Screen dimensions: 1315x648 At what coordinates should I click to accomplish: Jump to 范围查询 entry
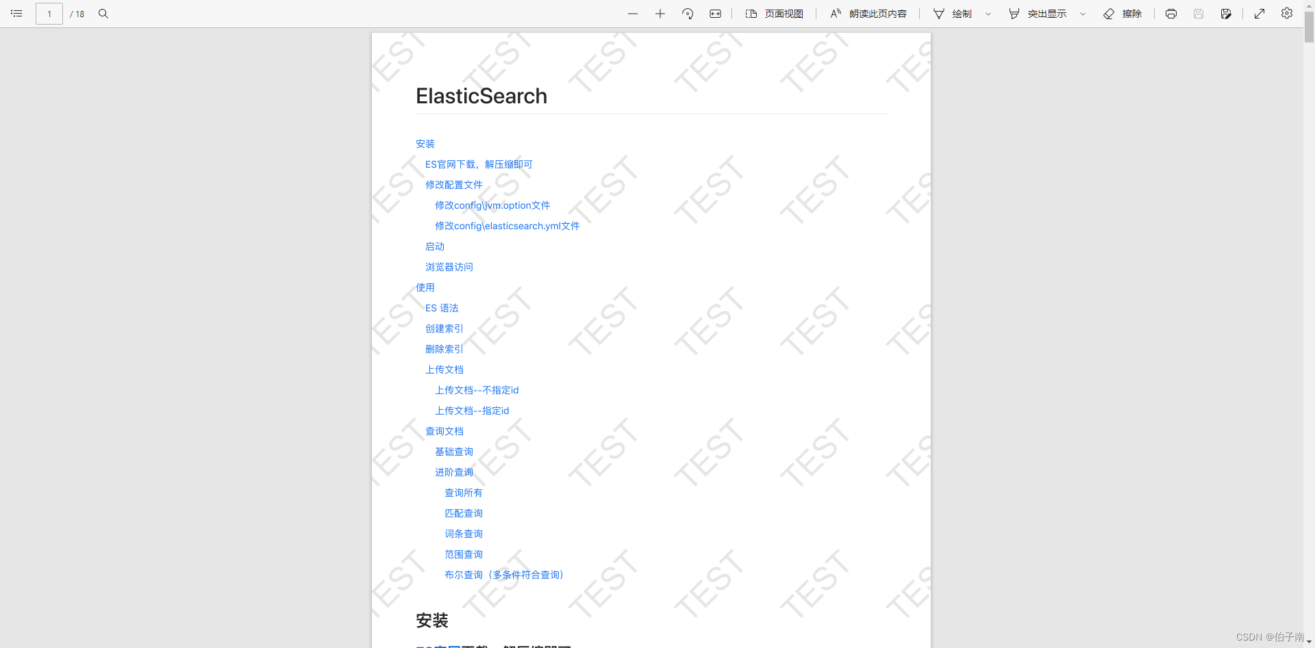coord(464,554)
